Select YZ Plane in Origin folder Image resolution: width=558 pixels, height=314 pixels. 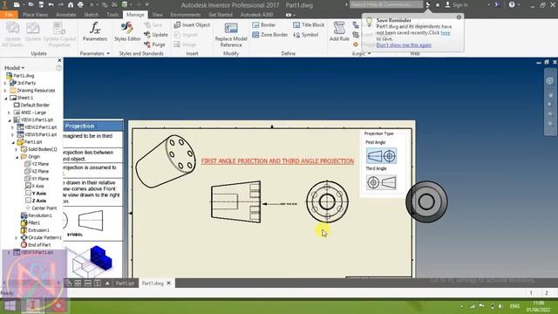tap(37, 164)
